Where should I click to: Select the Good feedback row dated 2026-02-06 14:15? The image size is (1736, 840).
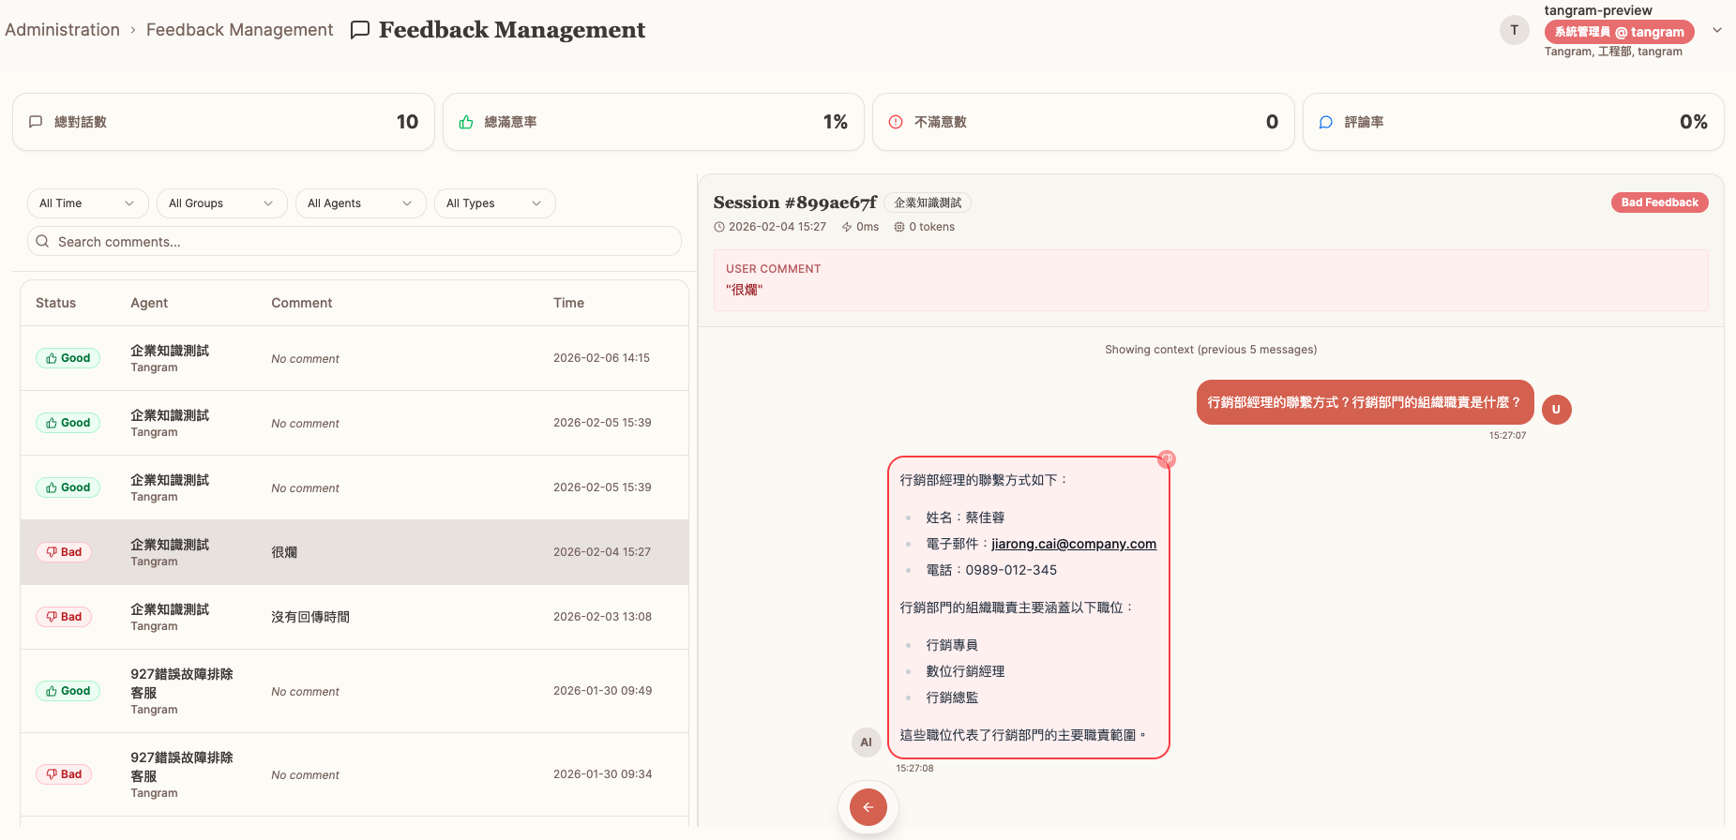tap(355, 358)
